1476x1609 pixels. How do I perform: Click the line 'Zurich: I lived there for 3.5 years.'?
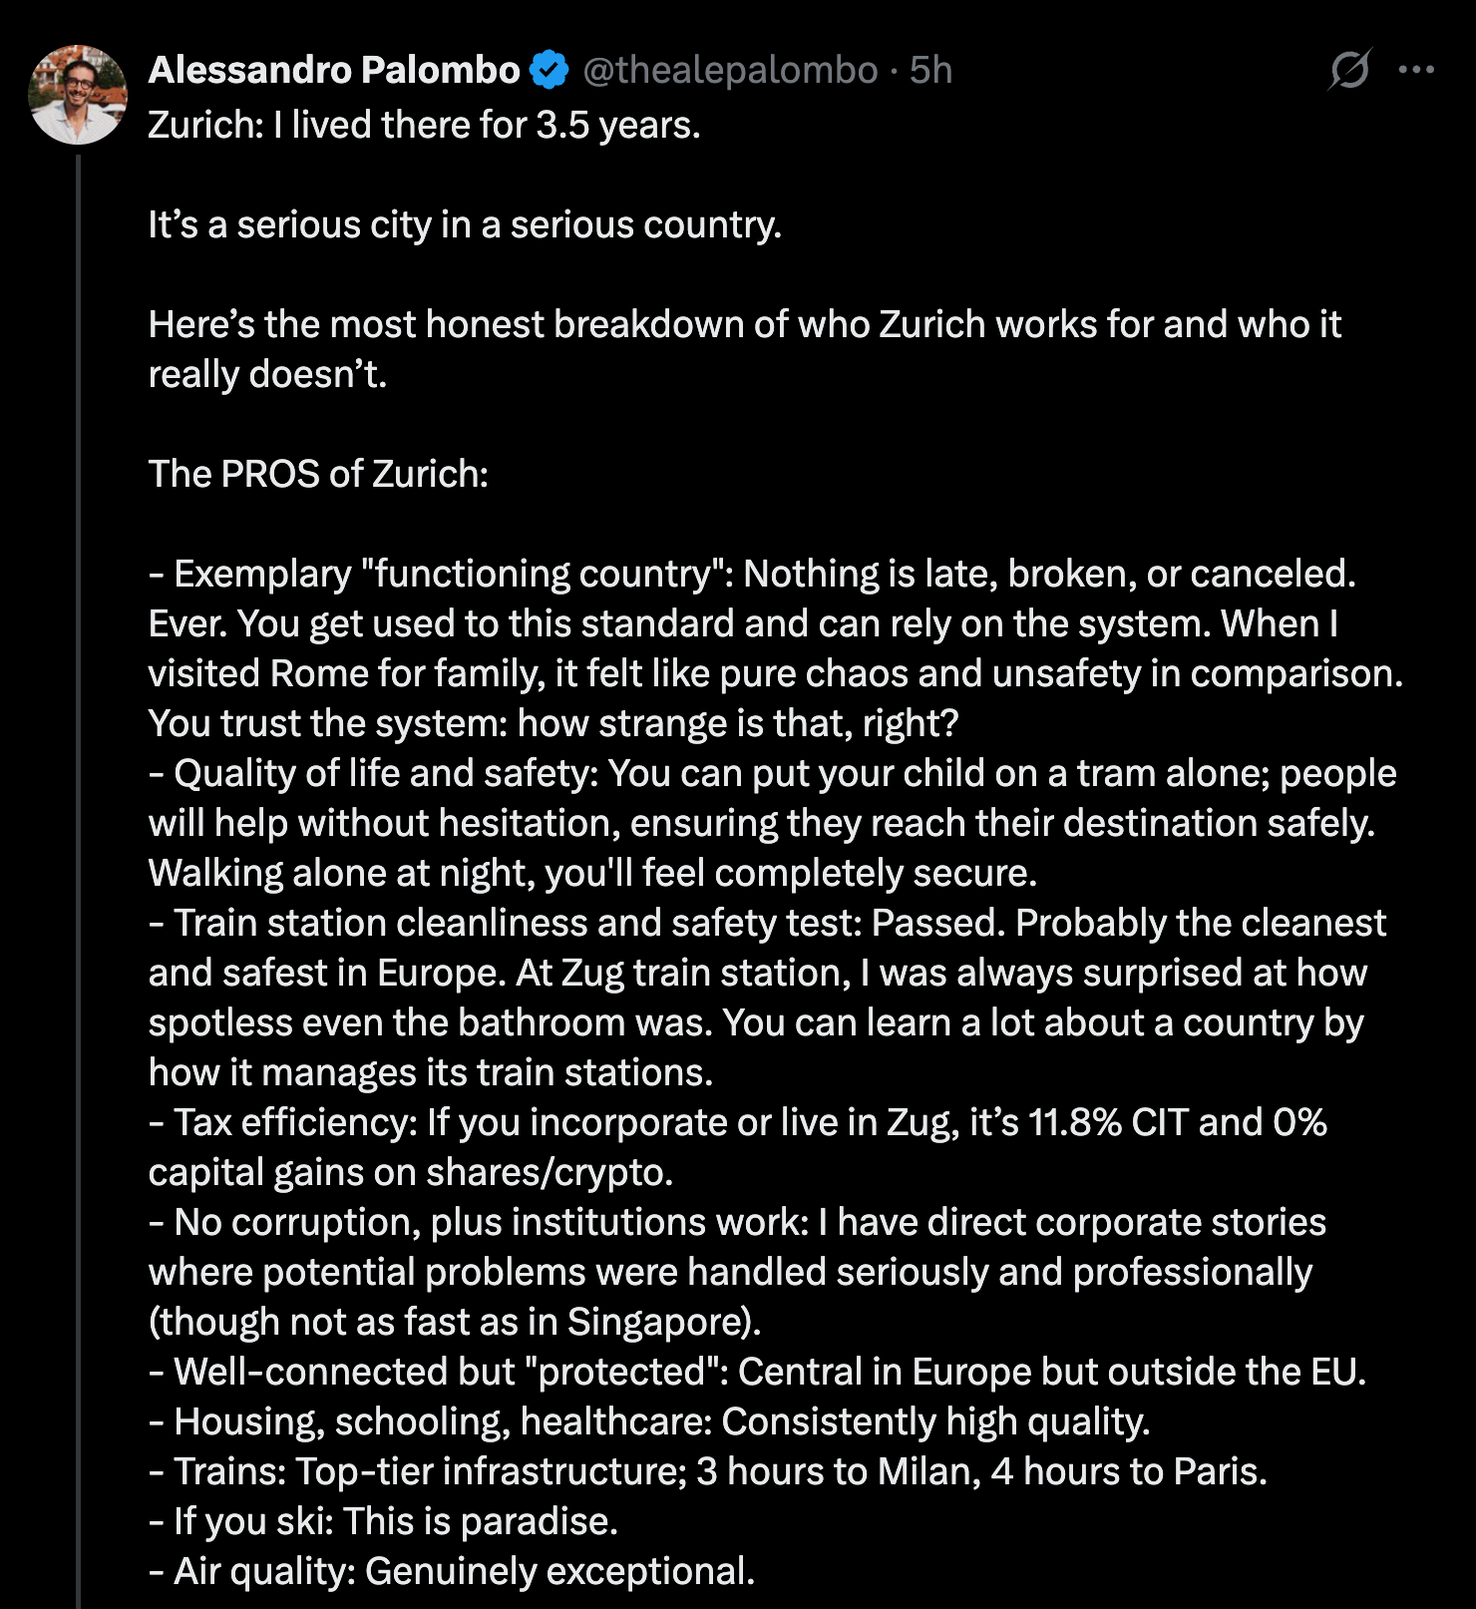[425, 125]
